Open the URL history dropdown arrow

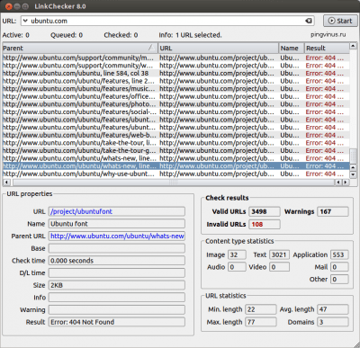[25, 21]
